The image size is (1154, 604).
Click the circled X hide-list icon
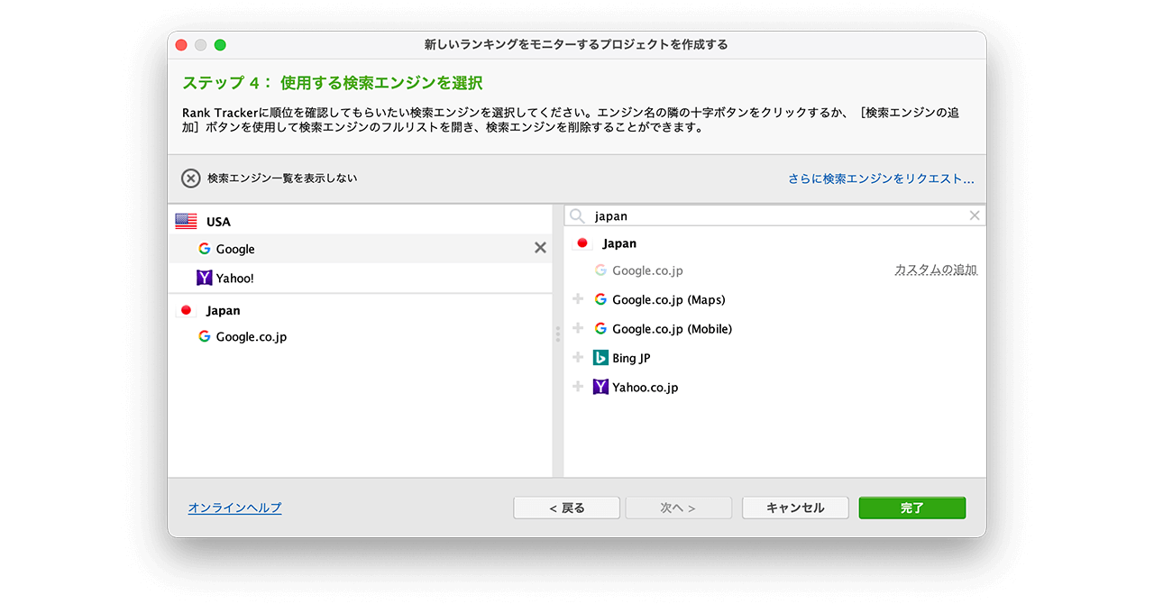tap(190, 178)
